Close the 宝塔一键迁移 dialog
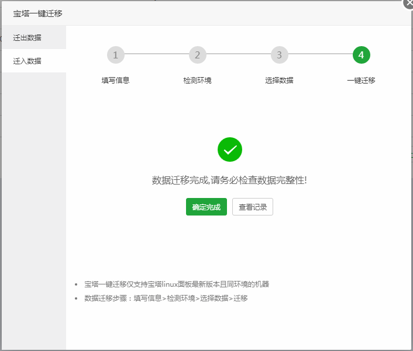This screenshot has width=413, height=351. coord(408,3)
